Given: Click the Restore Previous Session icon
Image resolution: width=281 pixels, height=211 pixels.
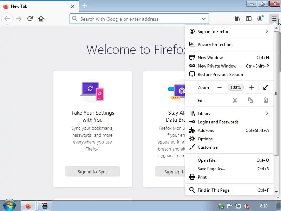Looking at the screenshot, I should click(192, 74).
